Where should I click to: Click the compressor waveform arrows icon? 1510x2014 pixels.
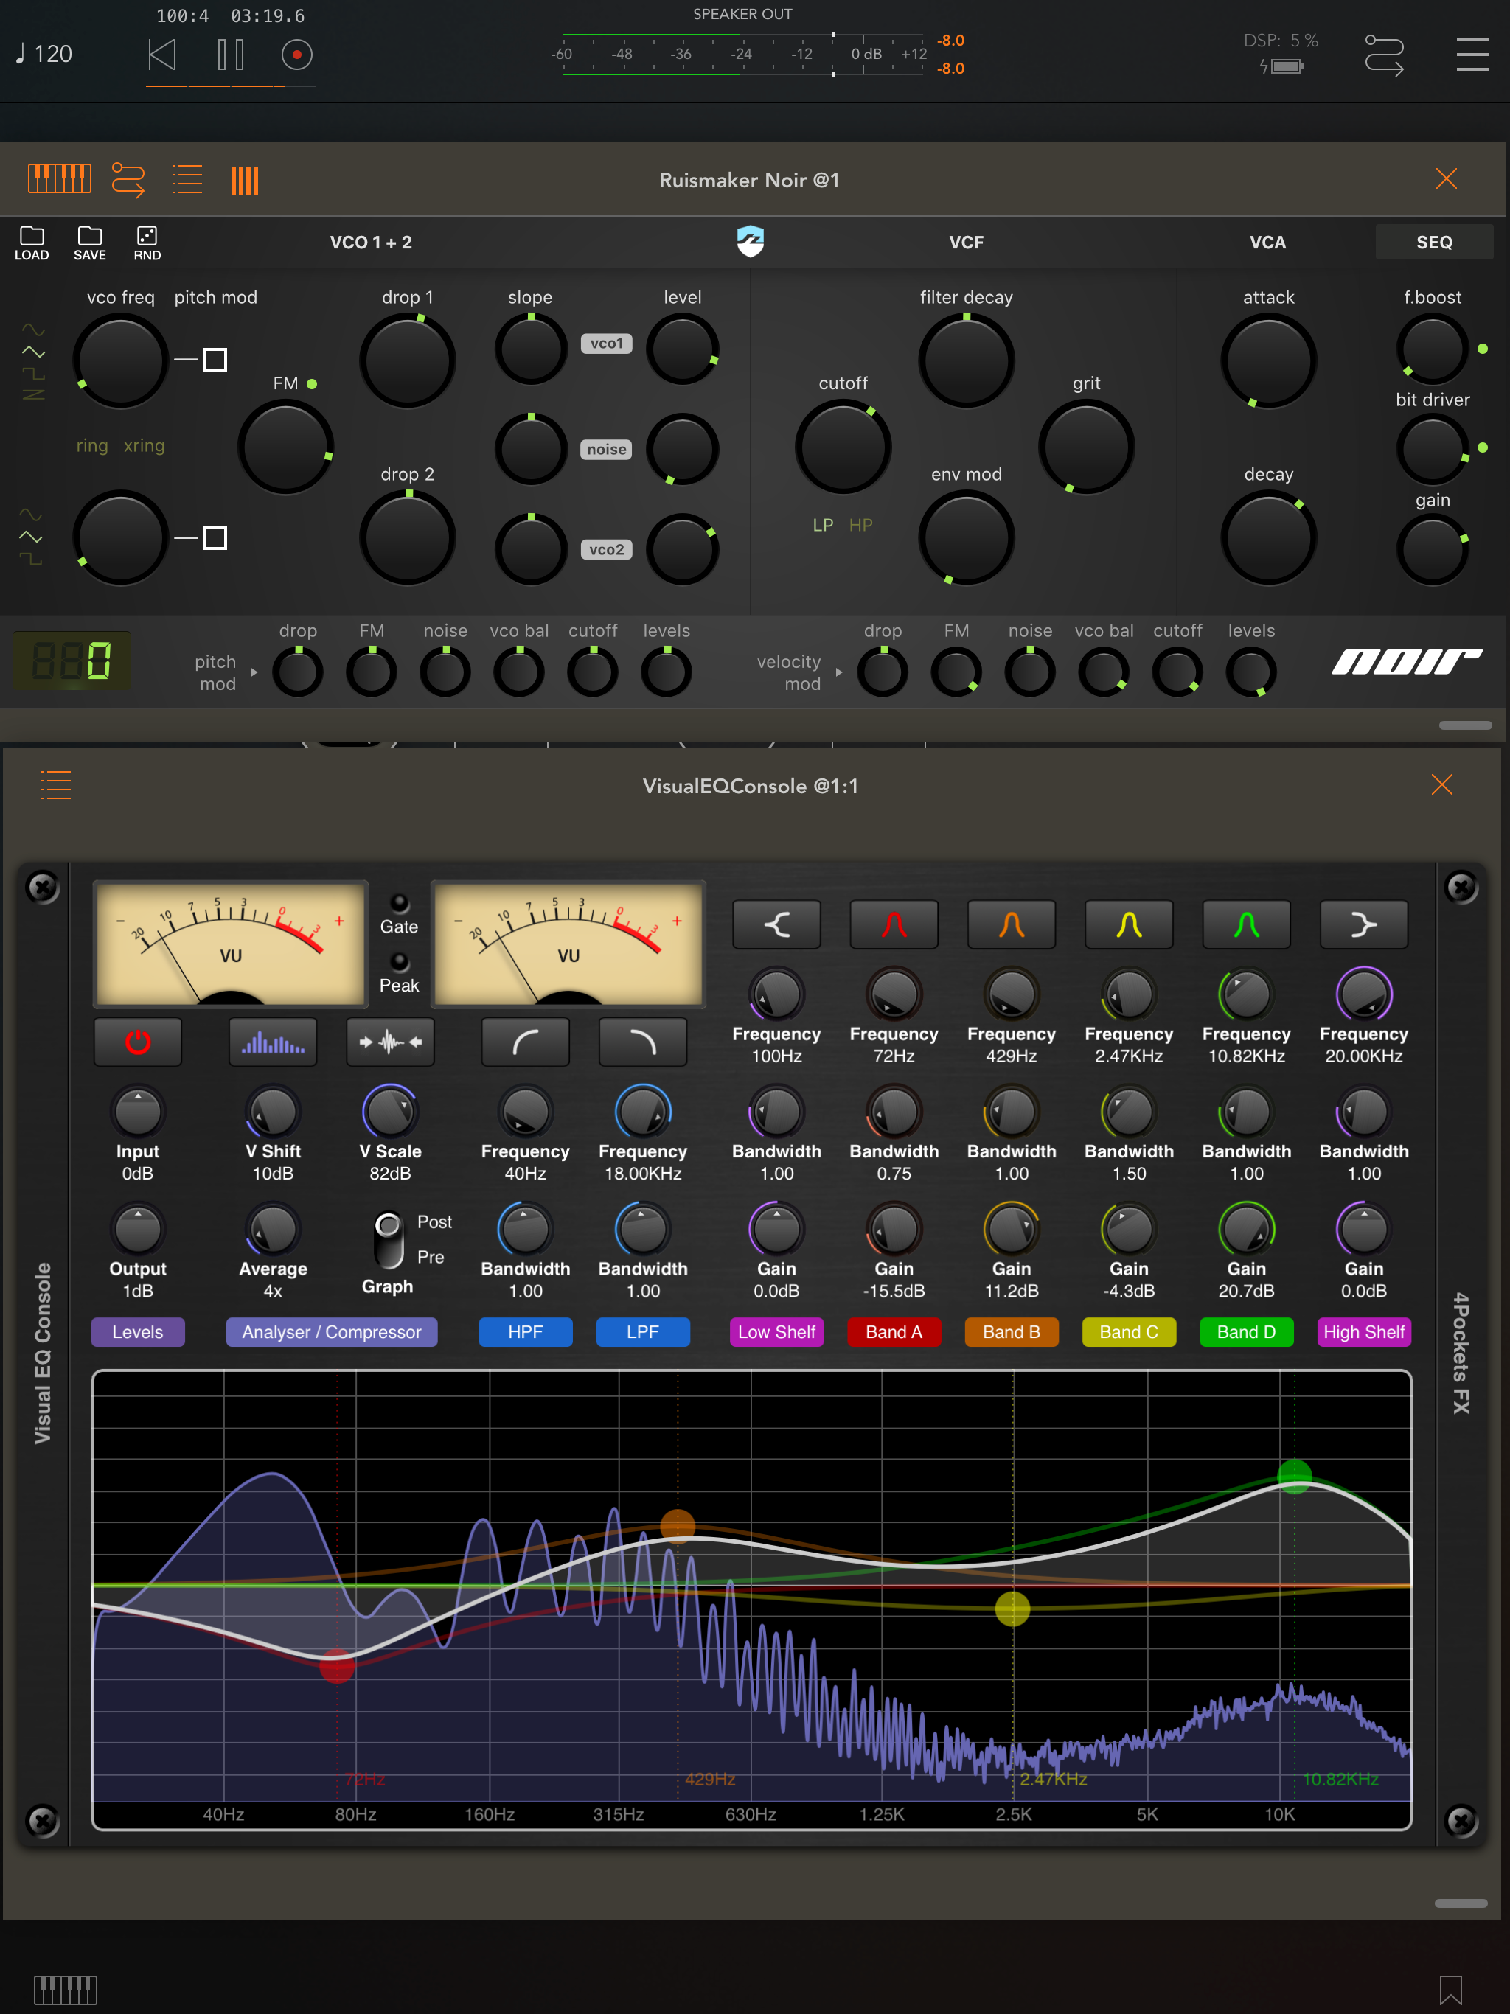(390, 1042)
